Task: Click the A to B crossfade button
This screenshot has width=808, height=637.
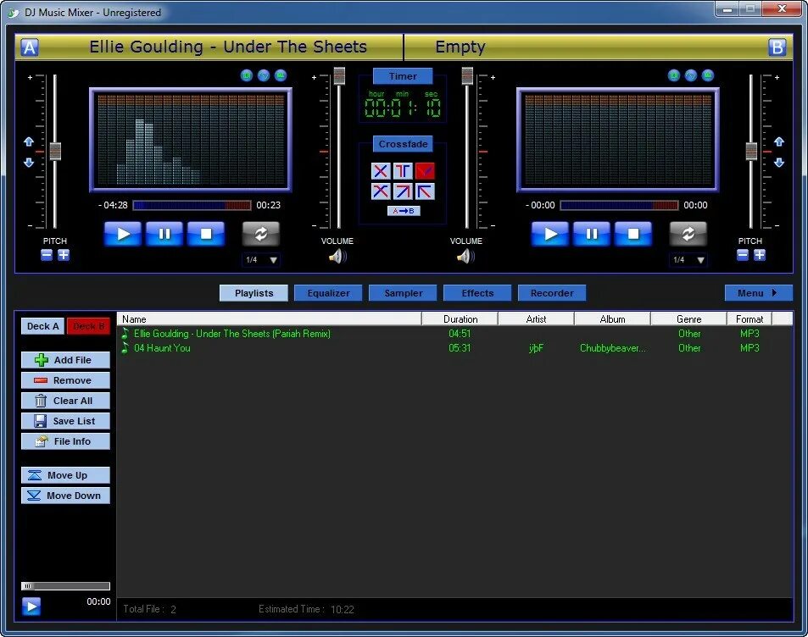Action: tap(404, 211)
